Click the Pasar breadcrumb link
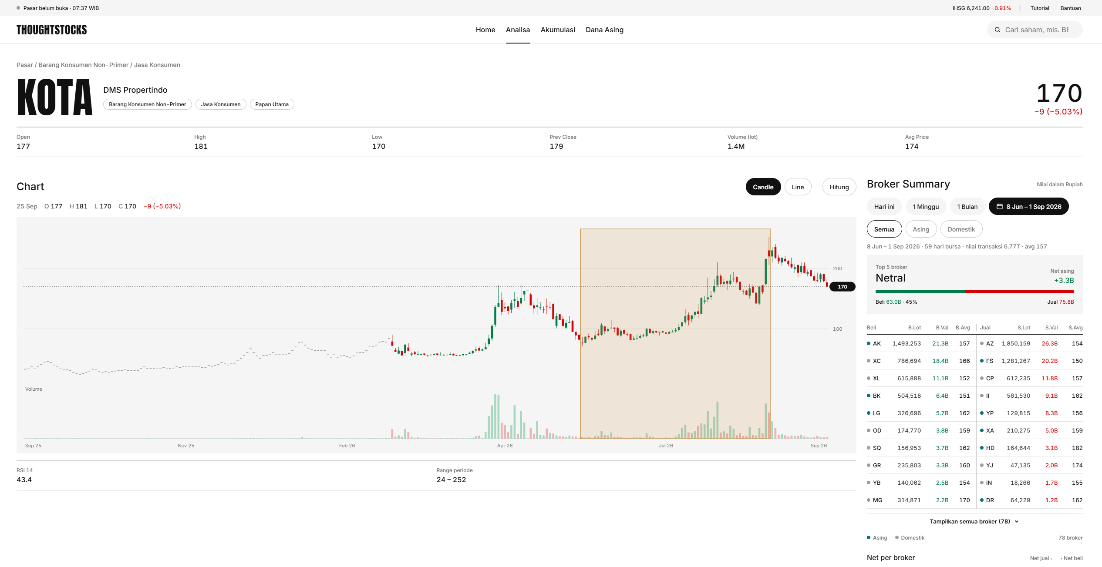 [24, 65]
